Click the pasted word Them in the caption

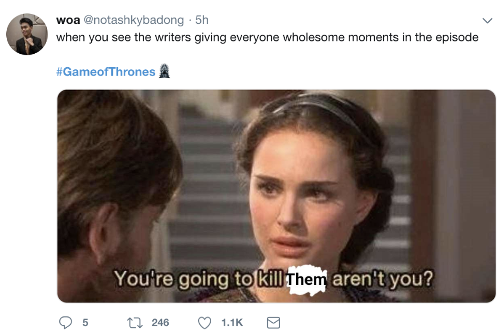click(306, 280)
